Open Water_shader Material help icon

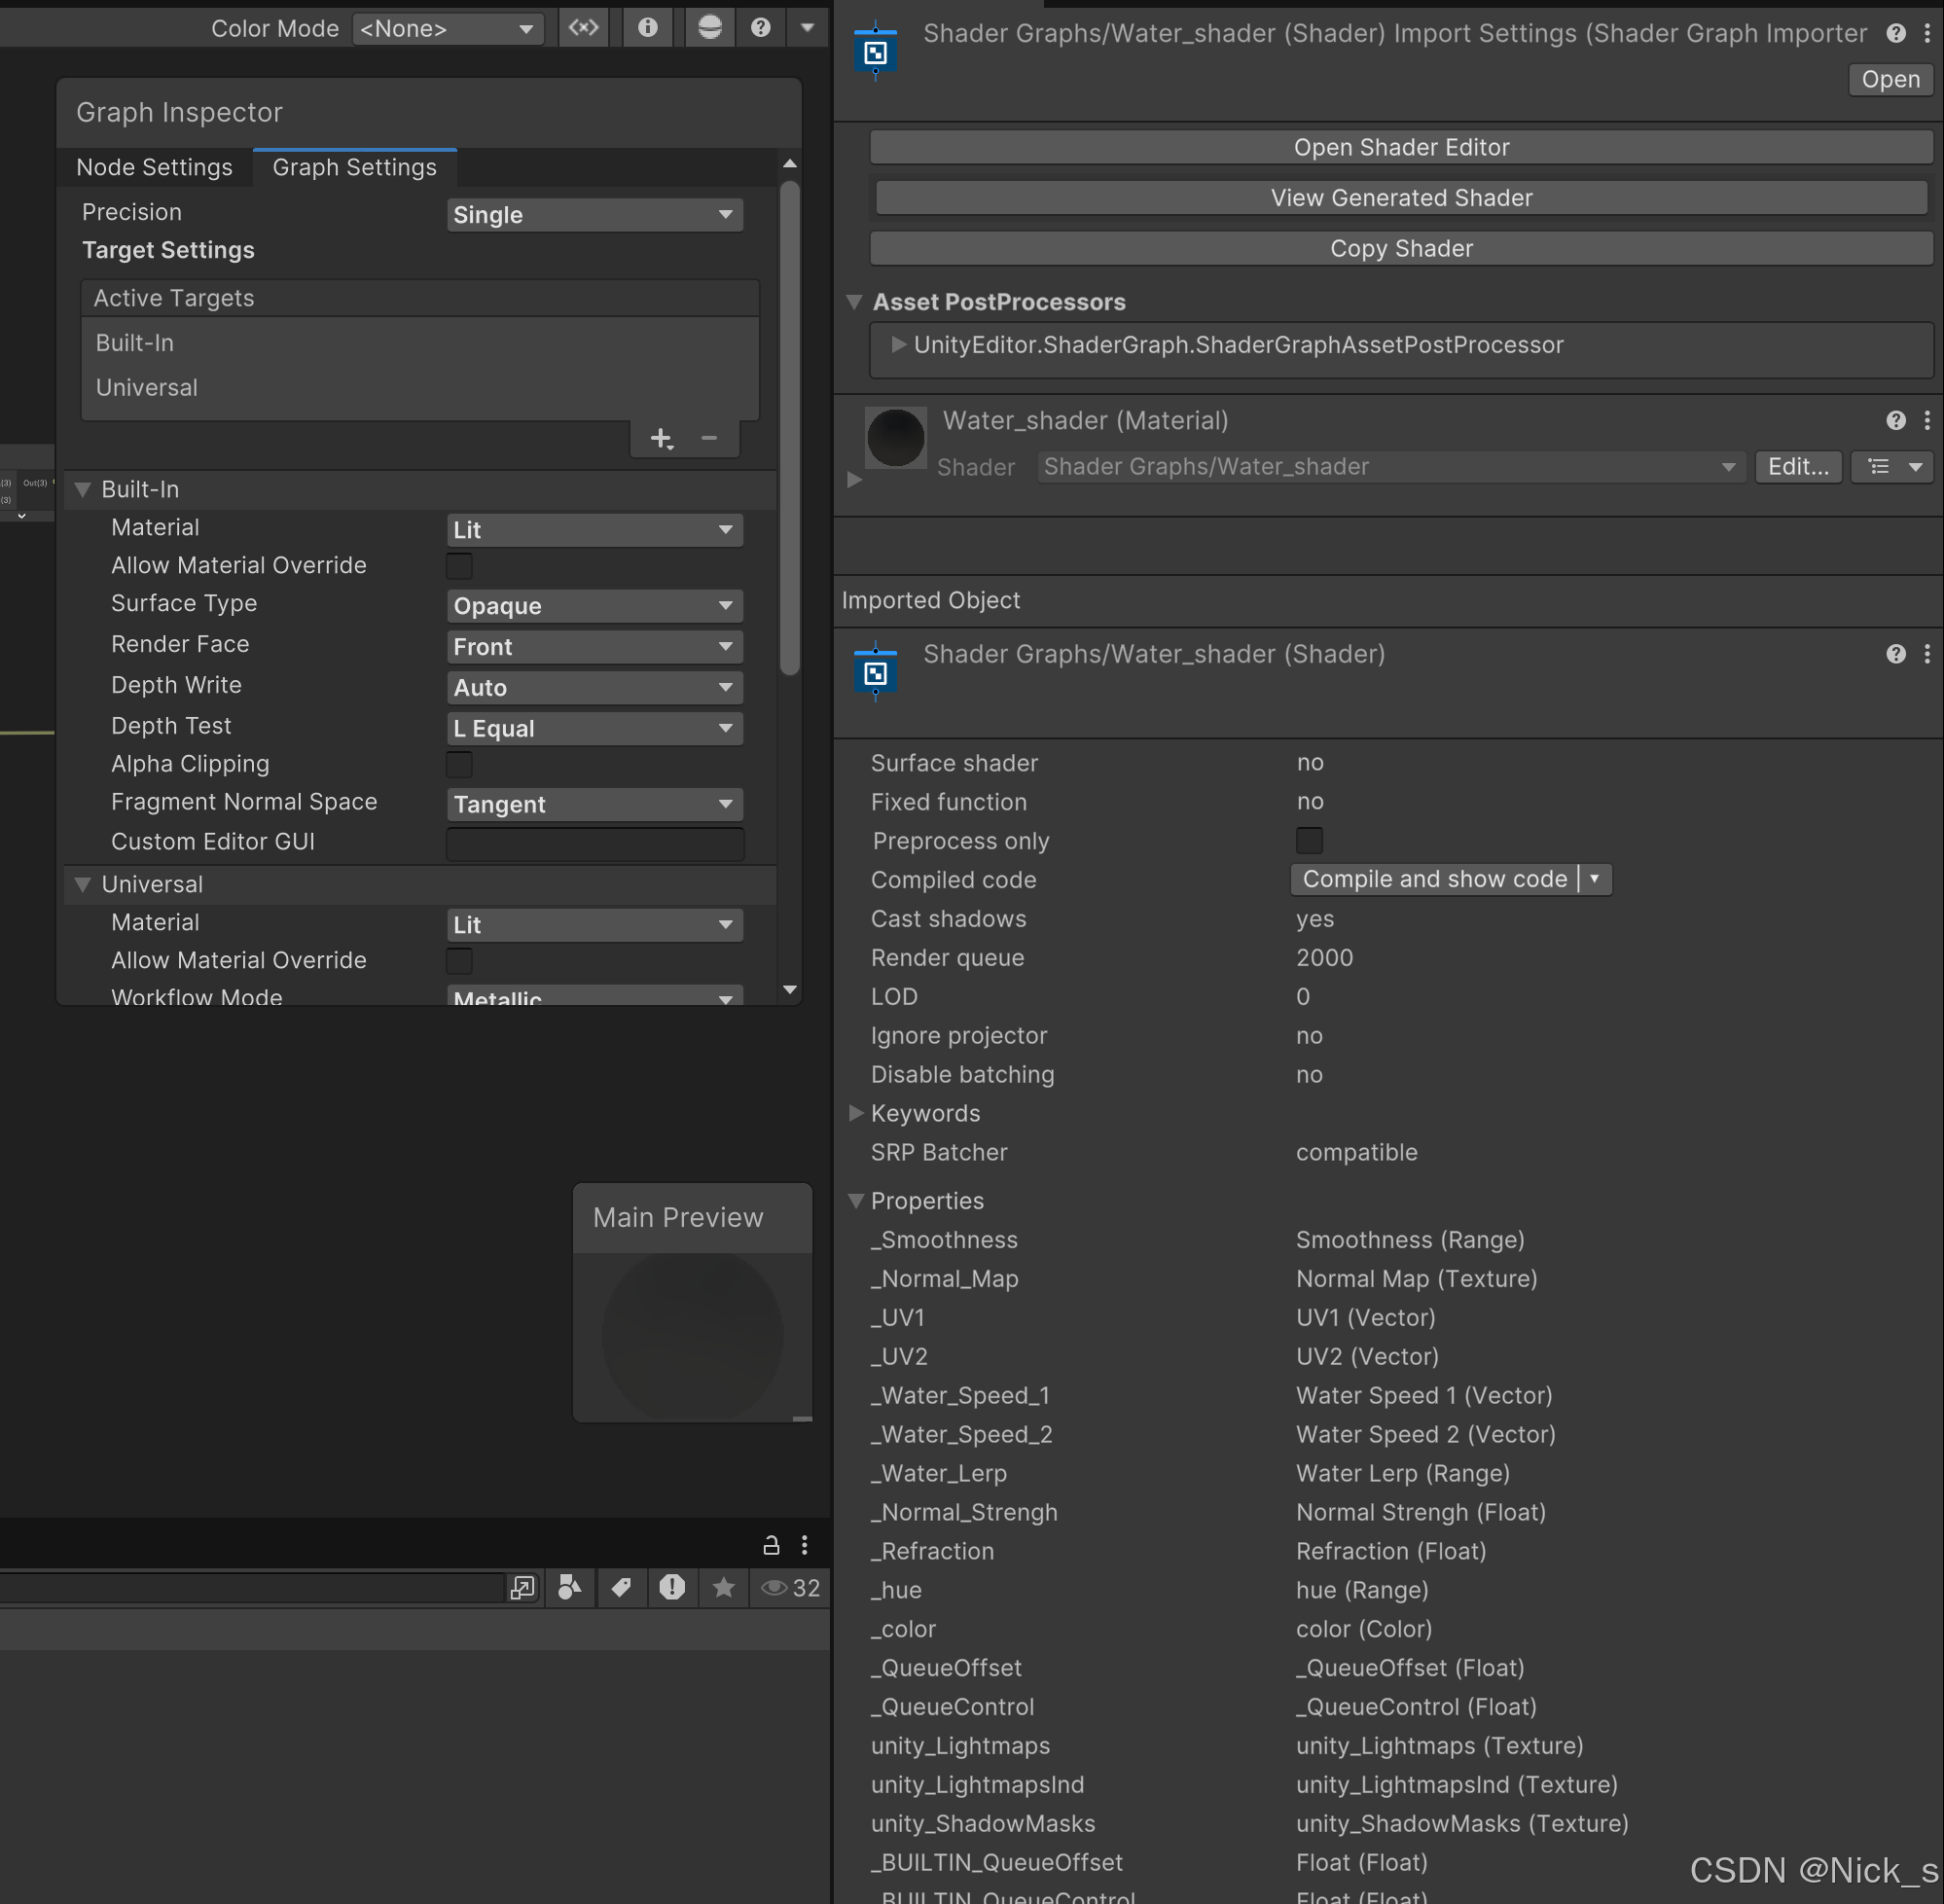(x=1895, y=421)
